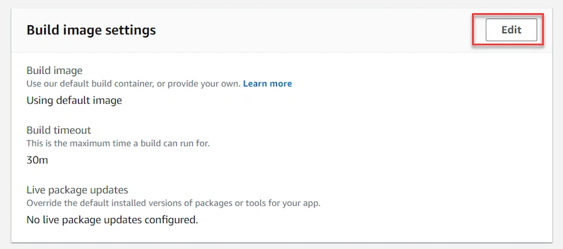Select the 'Build image settings' heading
563x249 pixels.
point(91,30)
